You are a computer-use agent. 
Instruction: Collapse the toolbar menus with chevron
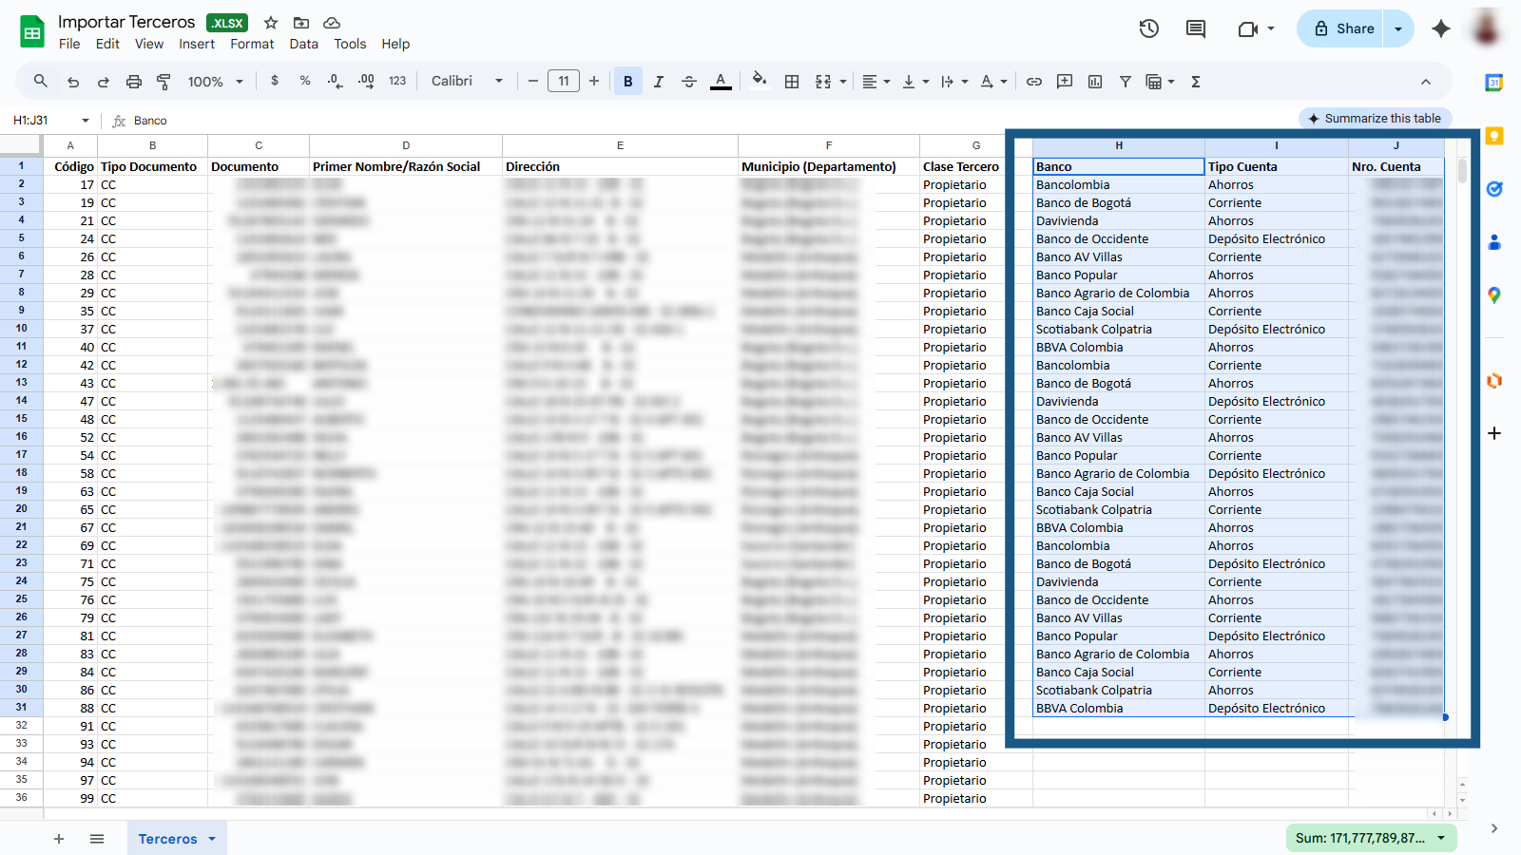click(x=1426, y=82)
